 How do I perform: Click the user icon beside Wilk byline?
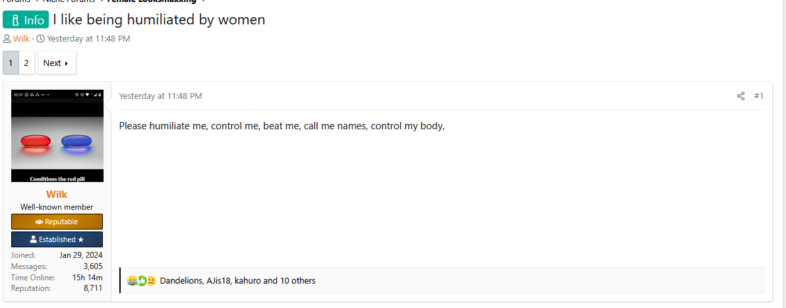(x=7, y=39)
